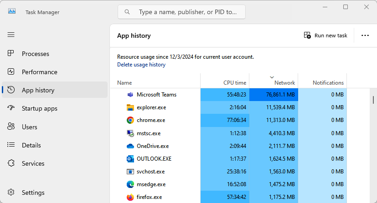Sort by the Name column header
The image size is (377, 203).
pyautogui.click(x=155, y=81)
